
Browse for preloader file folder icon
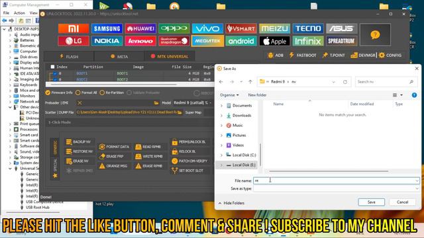click(x=156, y=103)
